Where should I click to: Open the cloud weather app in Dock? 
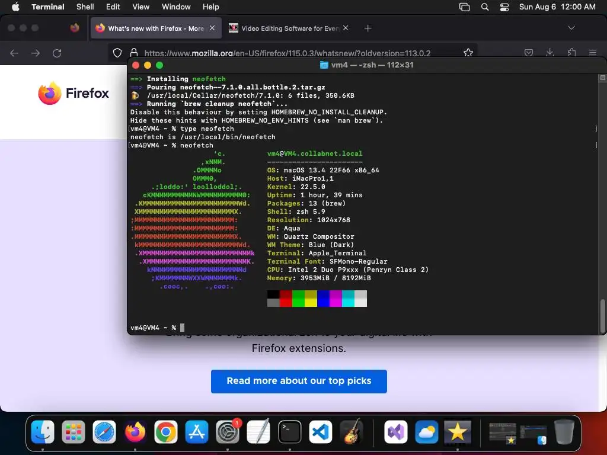point(427,432)
